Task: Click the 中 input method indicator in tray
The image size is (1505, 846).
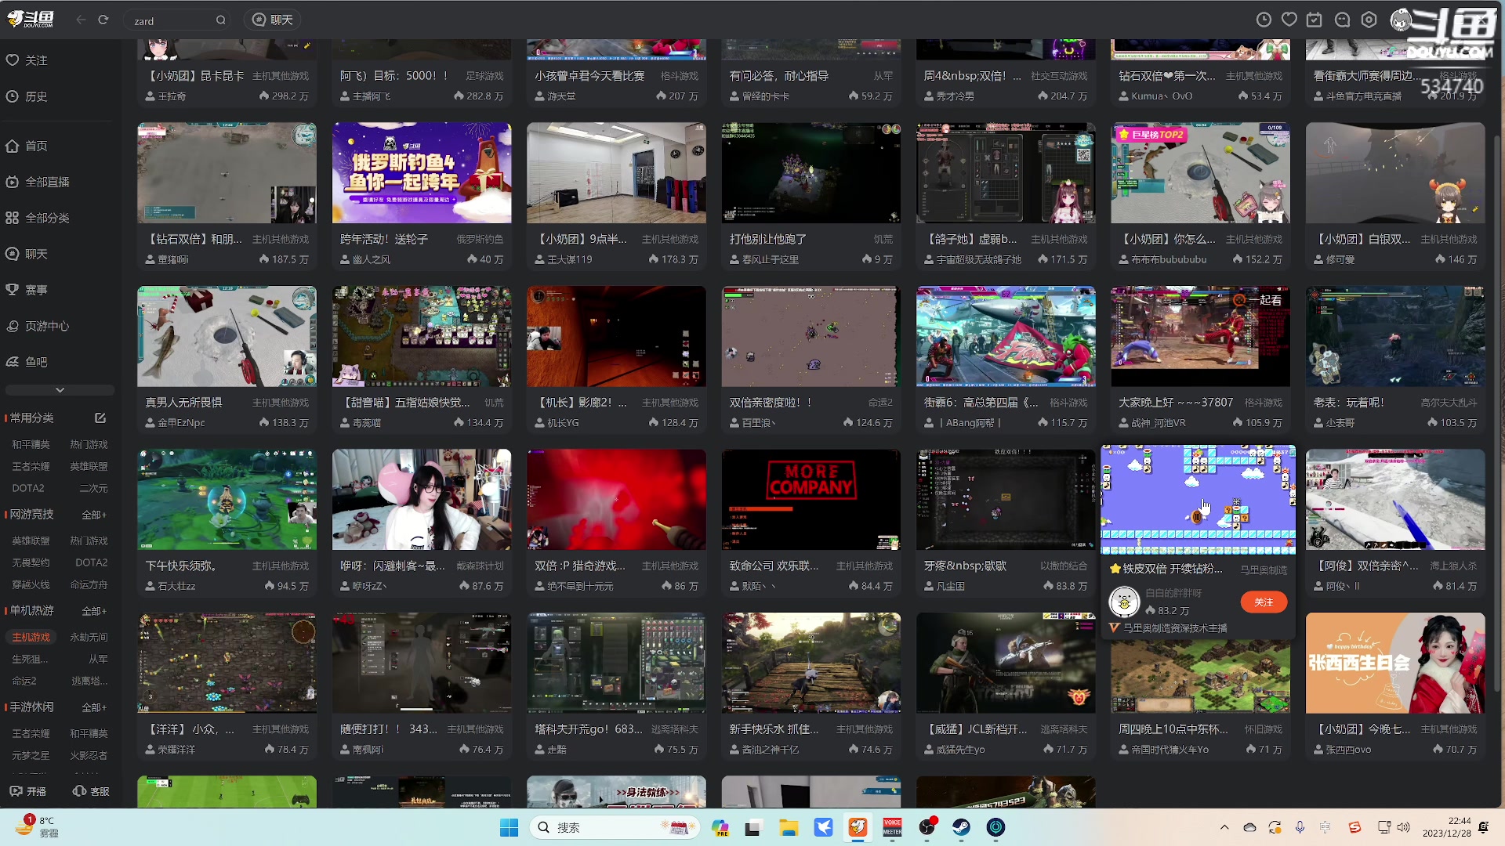Action: (x=1325, y=827)
